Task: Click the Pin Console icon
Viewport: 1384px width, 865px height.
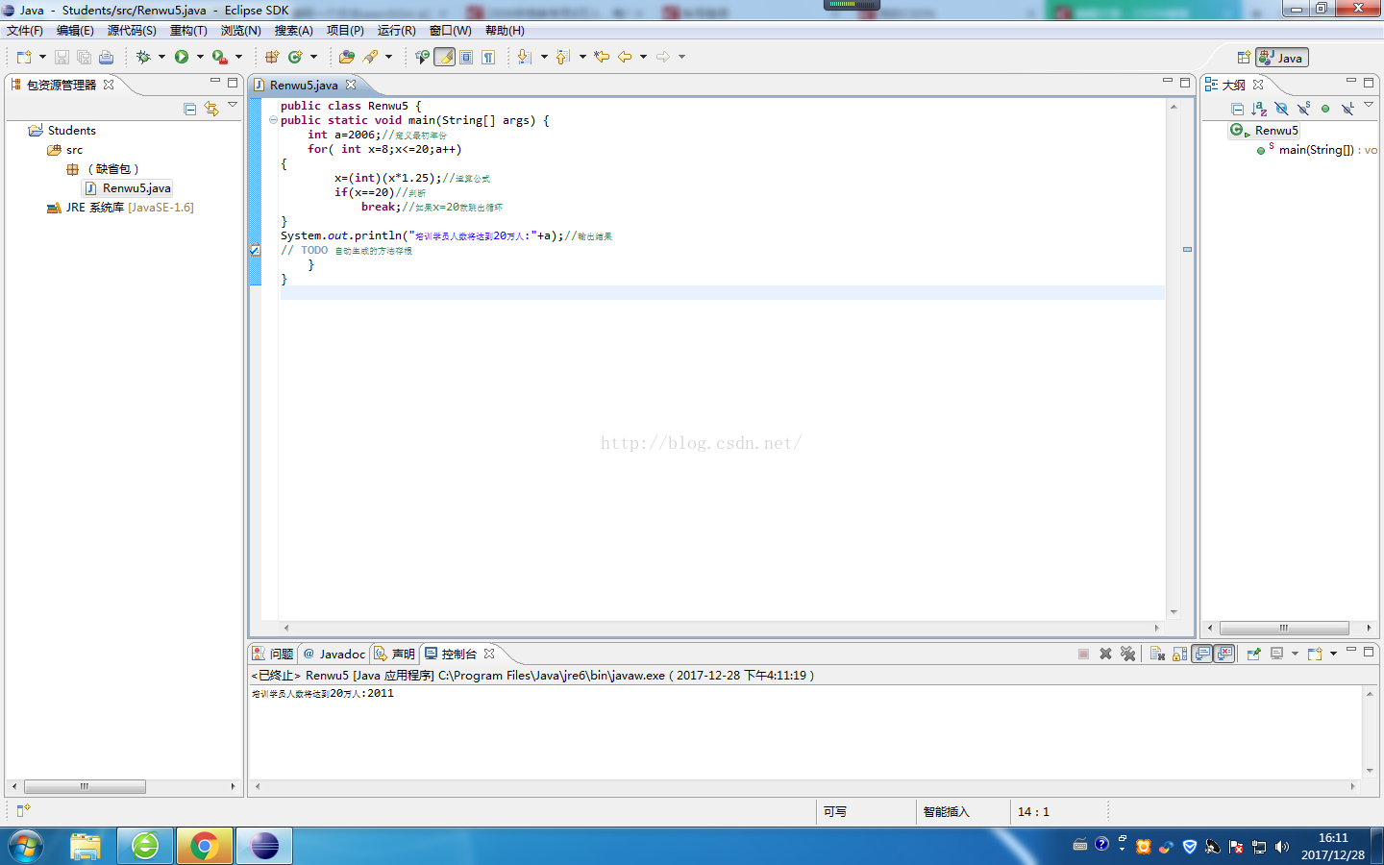Action: point(1253,654)
